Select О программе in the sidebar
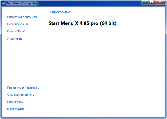167x119 pixels. click(16, 109)
